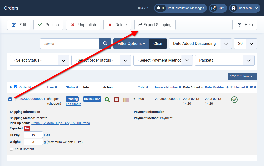Click the Online Shop info badge

(92, 99)
